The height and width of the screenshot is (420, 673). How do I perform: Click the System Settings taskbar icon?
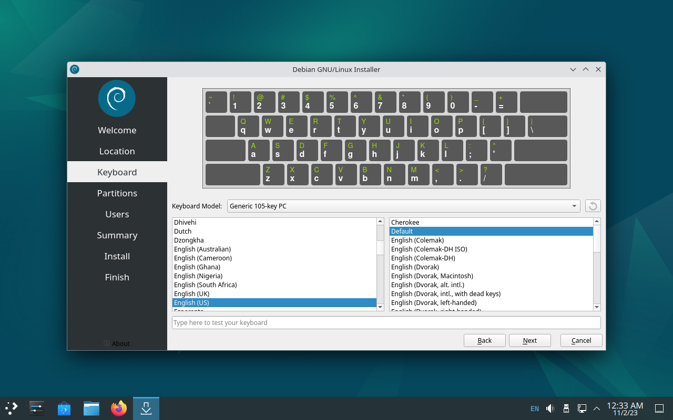coord(37,408)
